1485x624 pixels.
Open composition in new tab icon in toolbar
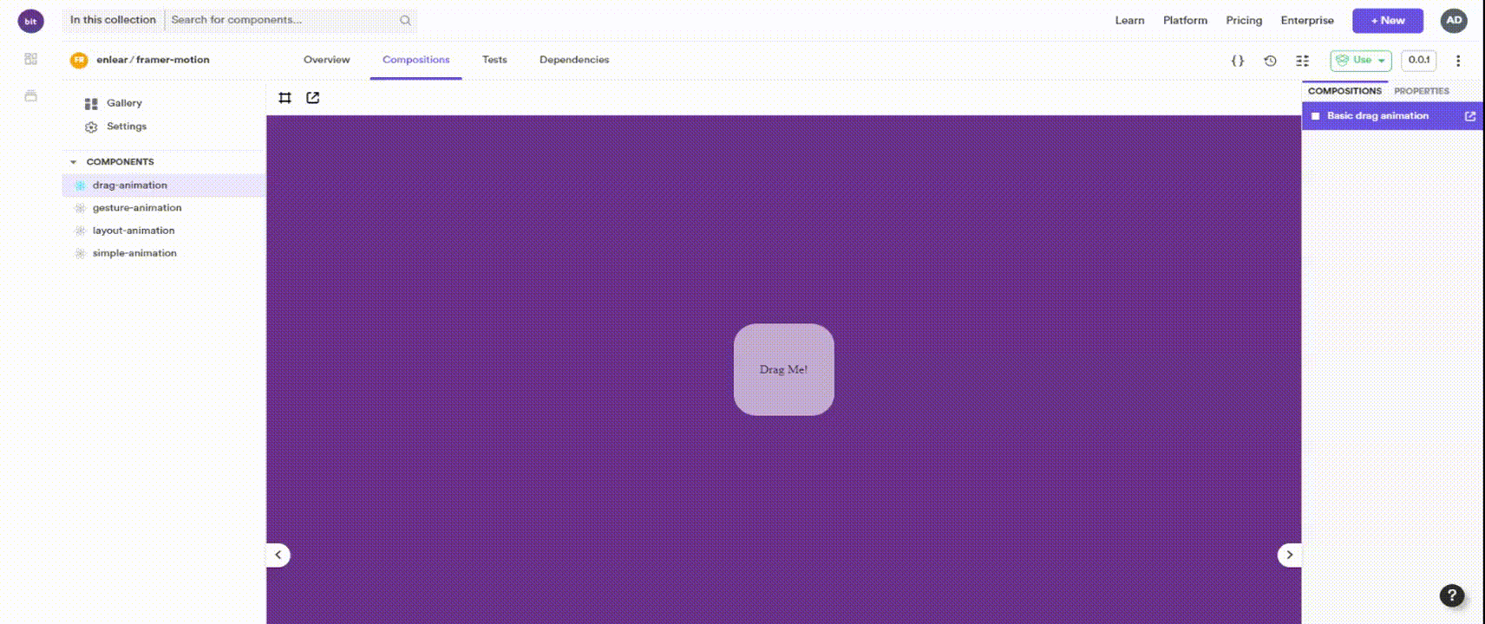tap(313, 98)
